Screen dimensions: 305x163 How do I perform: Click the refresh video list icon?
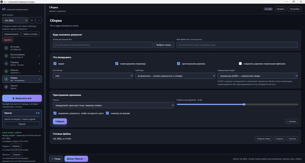click(x=32, y=20)
